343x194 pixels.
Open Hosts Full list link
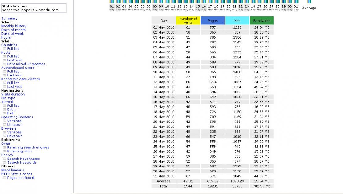[x=13, y=56]
